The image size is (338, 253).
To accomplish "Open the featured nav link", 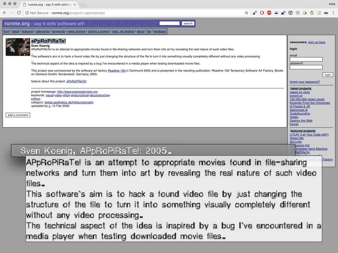I will (27, 31).
